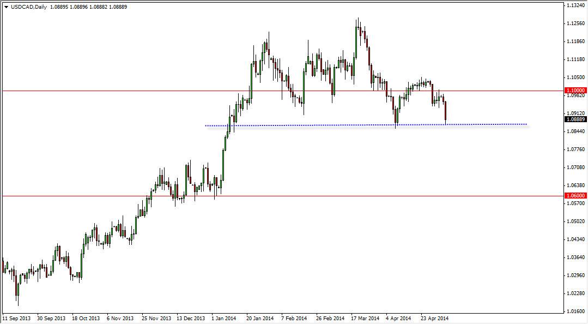588x324 pixels.
Task: Collapse the USDCAD chart header triangle
Action: [5, 8]
